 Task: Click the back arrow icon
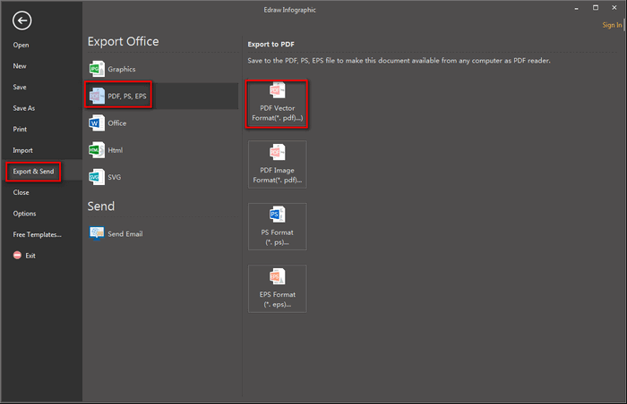click(x=22, y=21)
